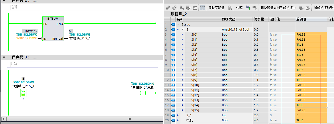Click the 监视值 column header

point(302,19)
